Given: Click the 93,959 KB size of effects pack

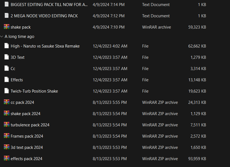Looking at the screenshot, I should click(x=198, y=158).
